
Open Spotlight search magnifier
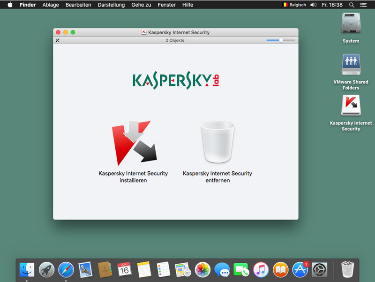point(352,5)
